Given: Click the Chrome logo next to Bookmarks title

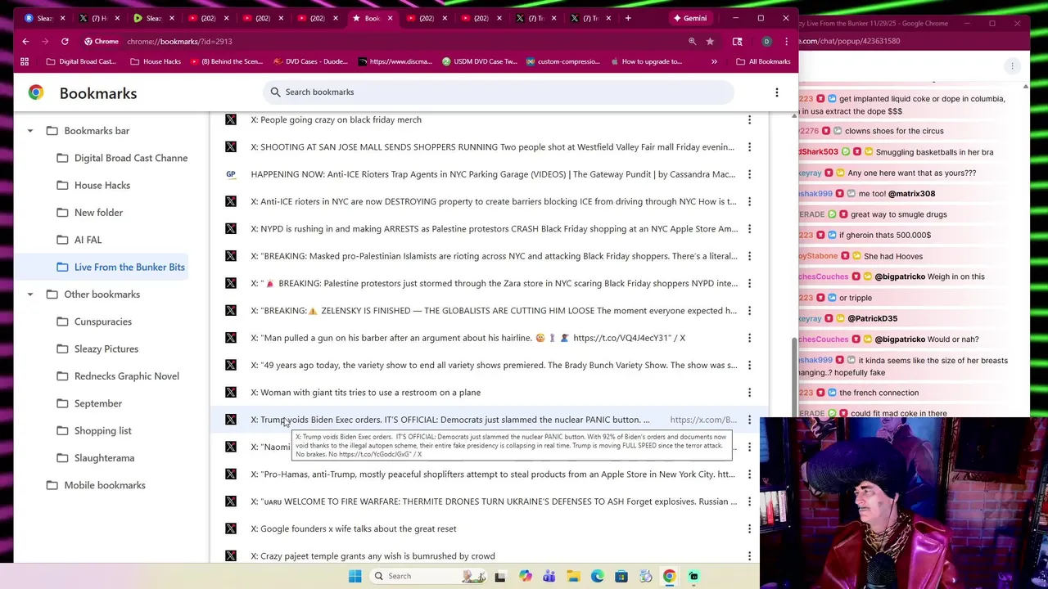Looking at the screenshot, I should pyautogui.click(x=36, y=92).
